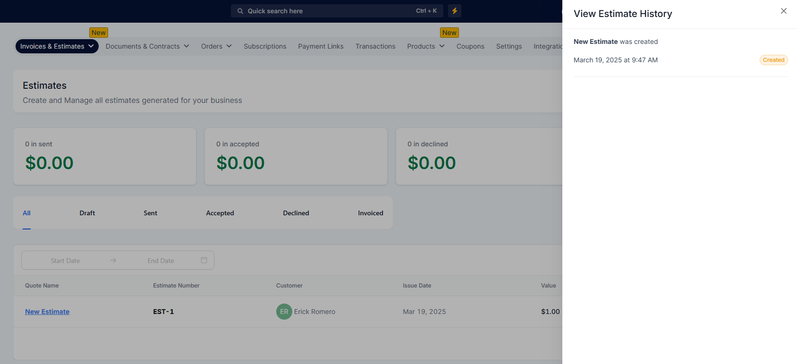The width and height of the screenshot is (797, 364).
Task: Click the lightning bolt quick actions icon
Action: (x=455, y=11)
